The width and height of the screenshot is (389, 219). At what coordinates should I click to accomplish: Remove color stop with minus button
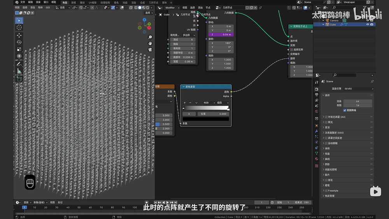190,102
